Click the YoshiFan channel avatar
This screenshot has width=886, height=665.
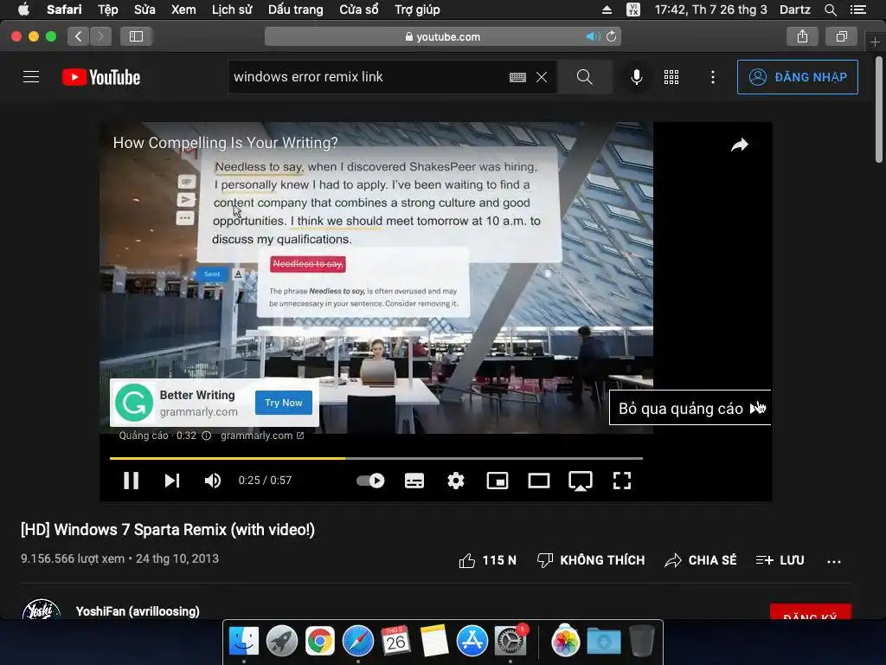(x=42, y=609)
